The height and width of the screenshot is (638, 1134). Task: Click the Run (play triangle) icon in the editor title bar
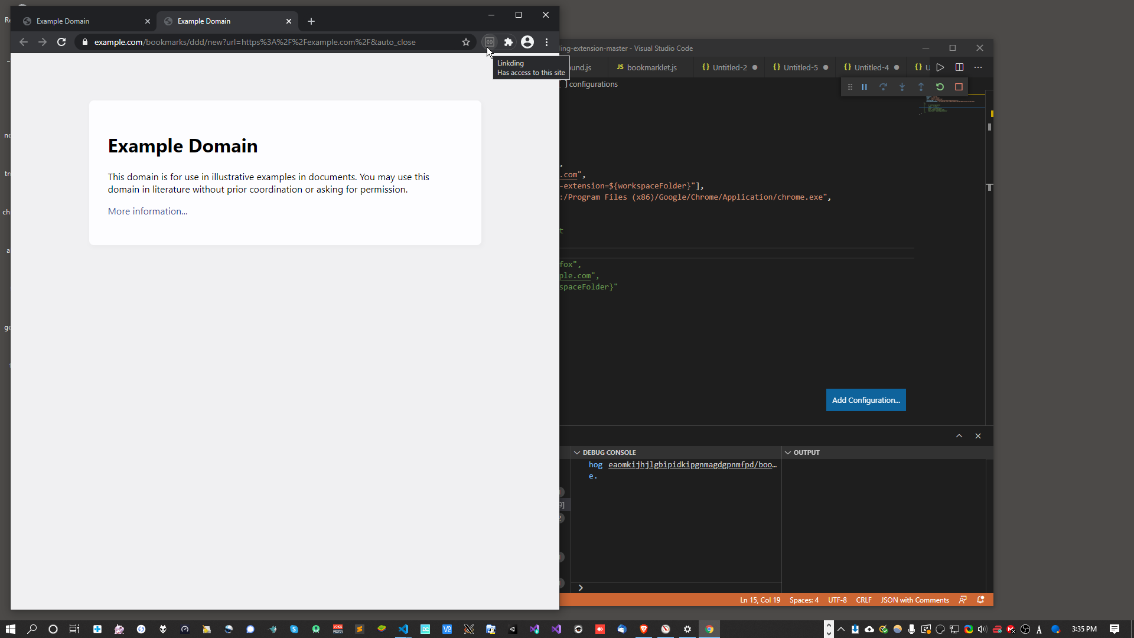pos(940,67)
